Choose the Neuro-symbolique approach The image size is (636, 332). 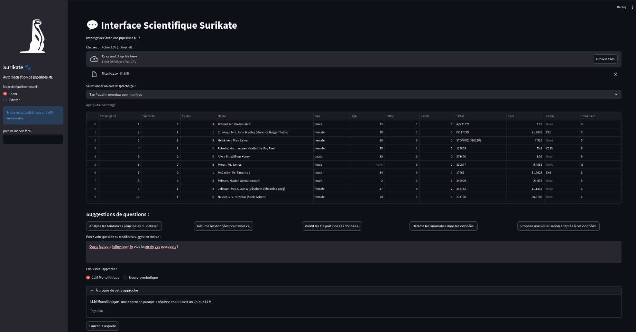coord(126,277)
